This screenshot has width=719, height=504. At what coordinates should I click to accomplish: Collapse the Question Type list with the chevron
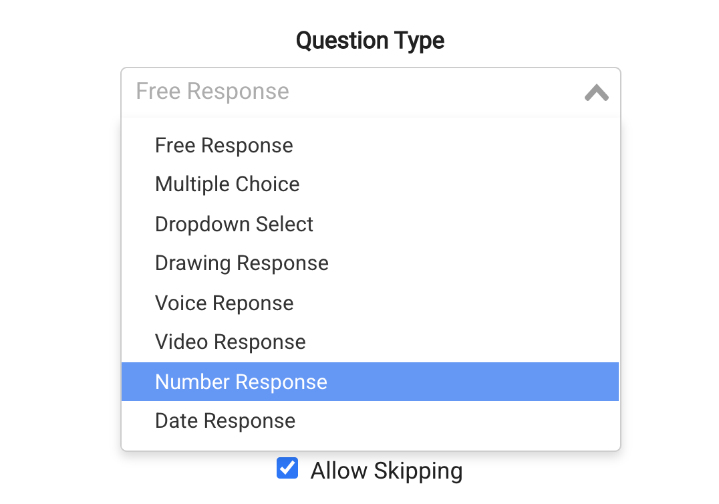click(596, 93)
